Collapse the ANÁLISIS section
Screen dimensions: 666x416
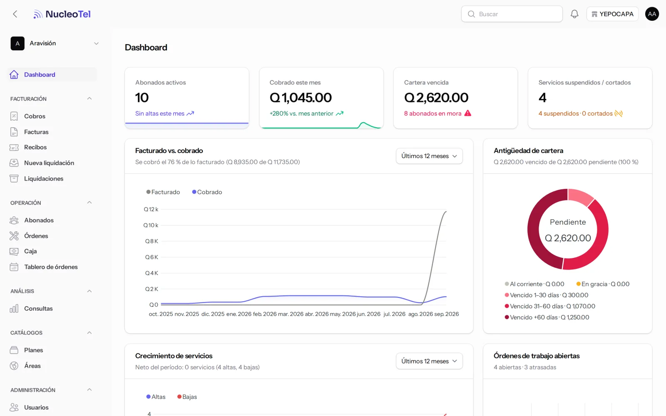point(89,291)
